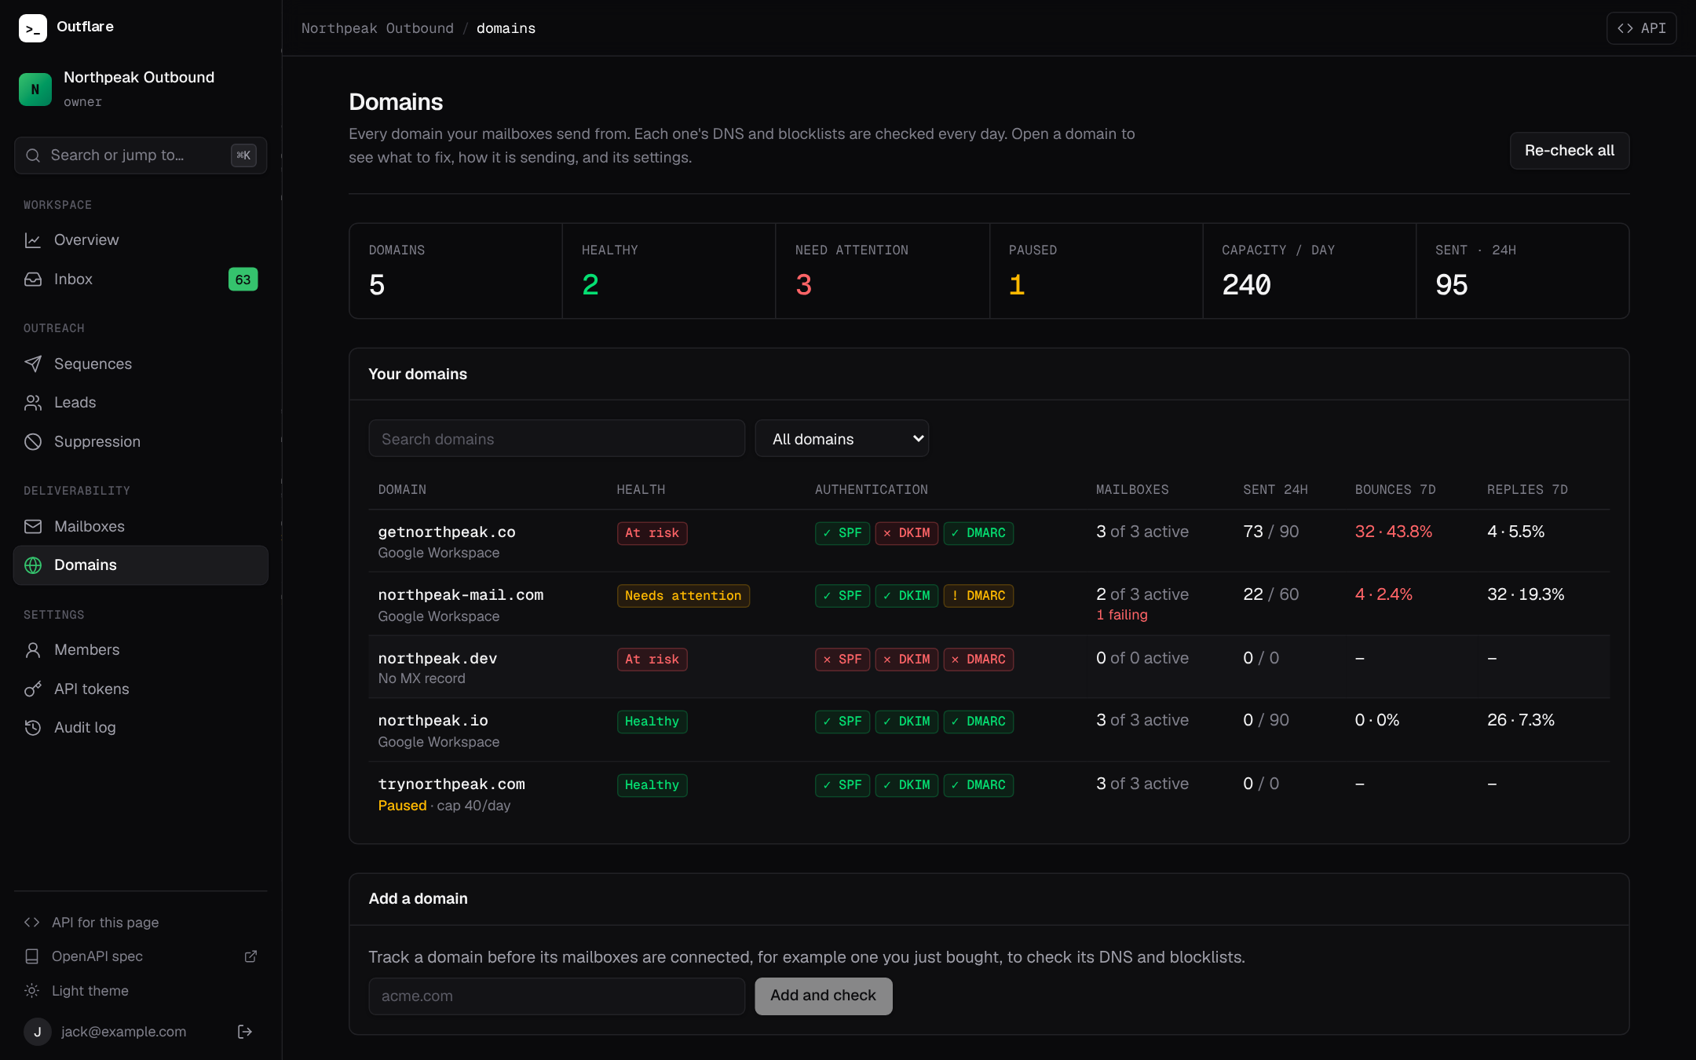Click the code-brackets icon for API for this page
Viewport: 1696px width, 1060px height.
point(32,923)
